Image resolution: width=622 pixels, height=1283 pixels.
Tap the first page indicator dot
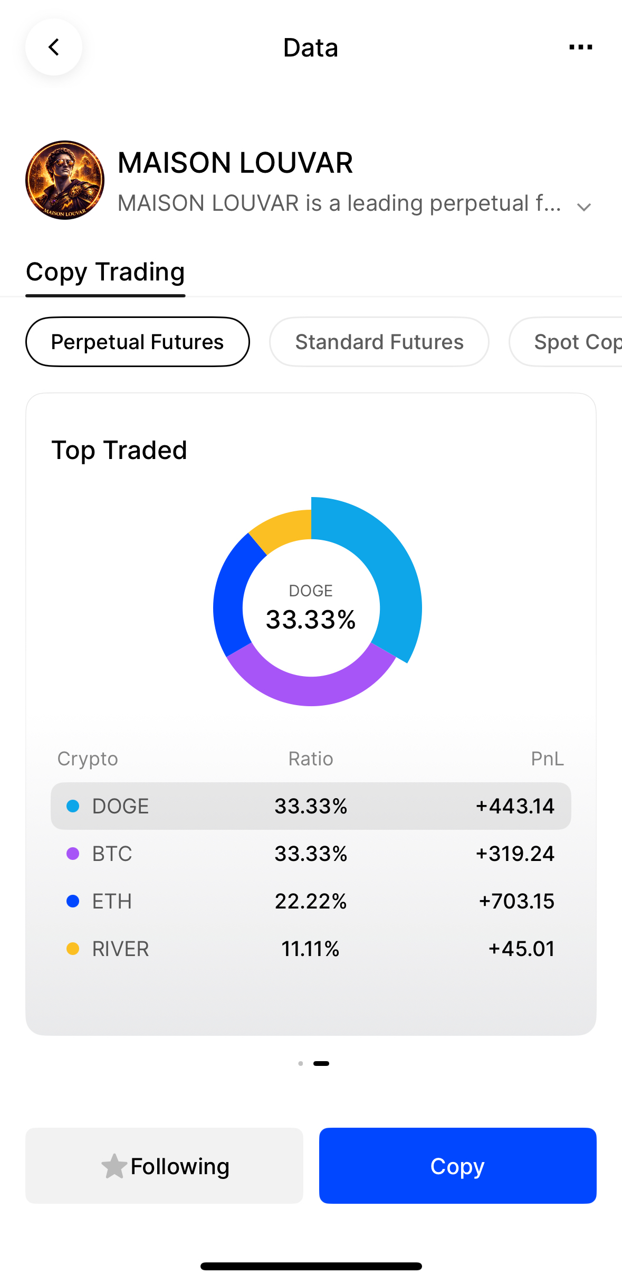click(301, 1063)
